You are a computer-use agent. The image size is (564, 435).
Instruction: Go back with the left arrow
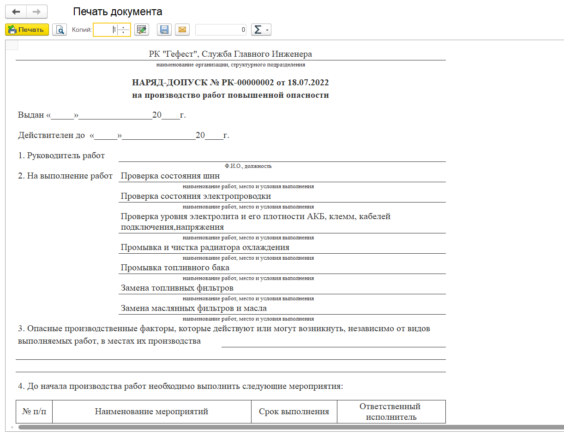pos(16,12)
